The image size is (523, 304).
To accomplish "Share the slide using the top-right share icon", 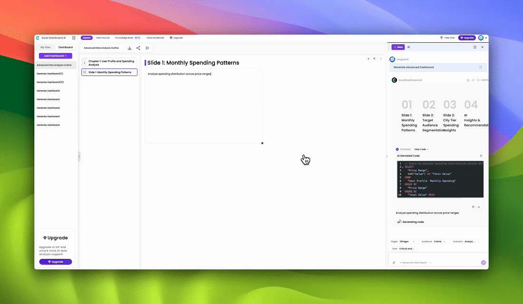I will point(374,59).
